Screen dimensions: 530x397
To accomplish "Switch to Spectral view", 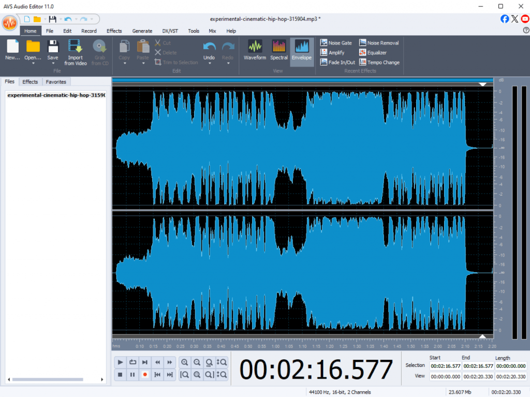I will (x=279, y=50).
